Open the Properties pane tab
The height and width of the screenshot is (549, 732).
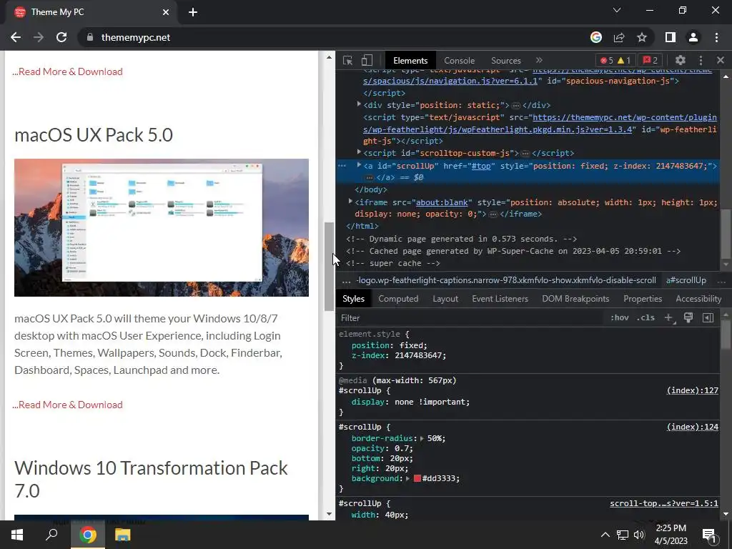click(643, 299)
